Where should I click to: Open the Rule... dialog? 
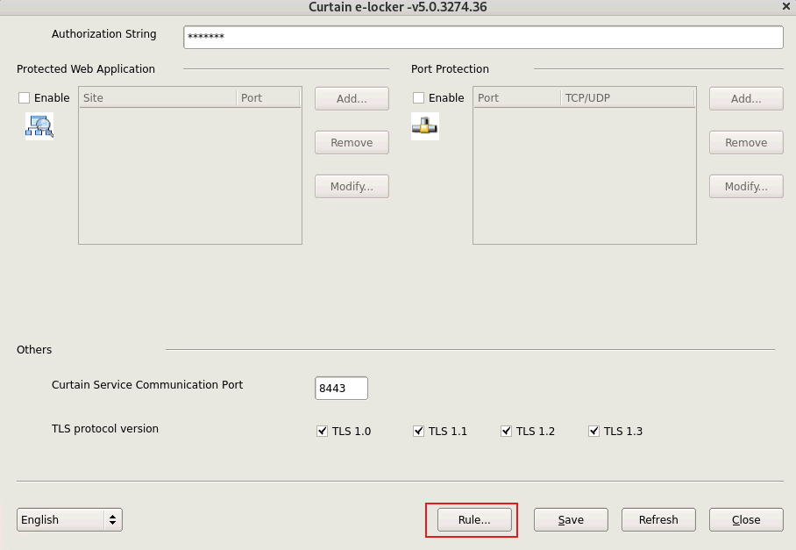(x=474, y=519)
